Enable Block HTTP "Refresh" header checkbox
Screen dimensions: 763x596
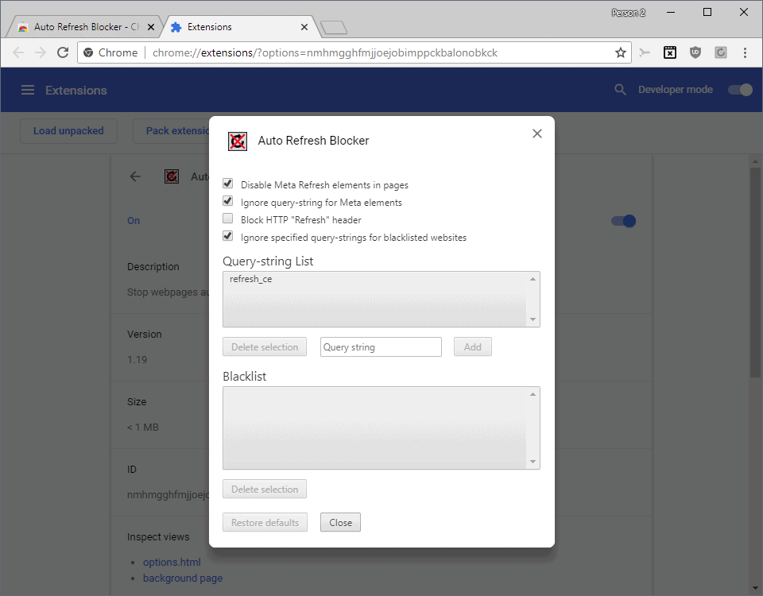228,219
